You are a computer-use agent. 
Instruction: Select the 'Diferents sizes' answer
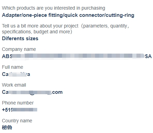pyautogui.click(x=20, y=38)
